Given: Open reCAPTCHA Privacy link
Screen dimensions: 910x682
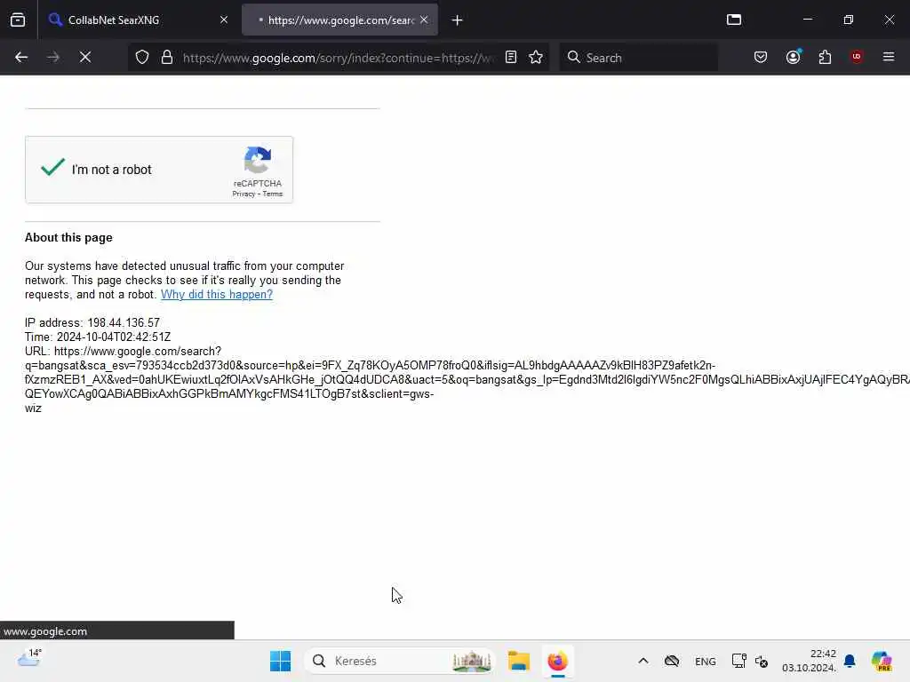Looking at the screenshot, I should point(243,194).
